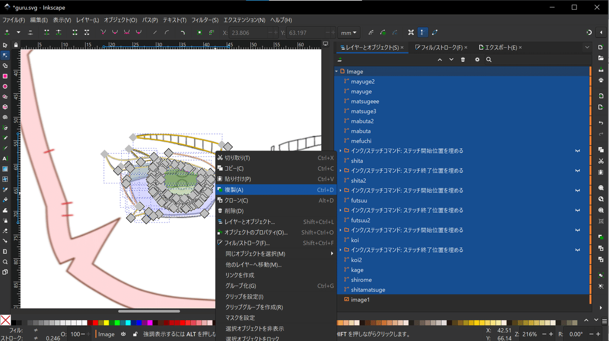The width and height of the screenshot is (609, 341).
Task: Select the Spiral tool
Action: [x=5, y=117]
